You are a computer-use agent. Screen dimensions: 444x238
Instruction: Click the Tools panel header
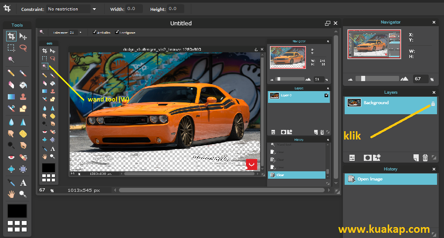pyautogui.click(x=17, y=25)
